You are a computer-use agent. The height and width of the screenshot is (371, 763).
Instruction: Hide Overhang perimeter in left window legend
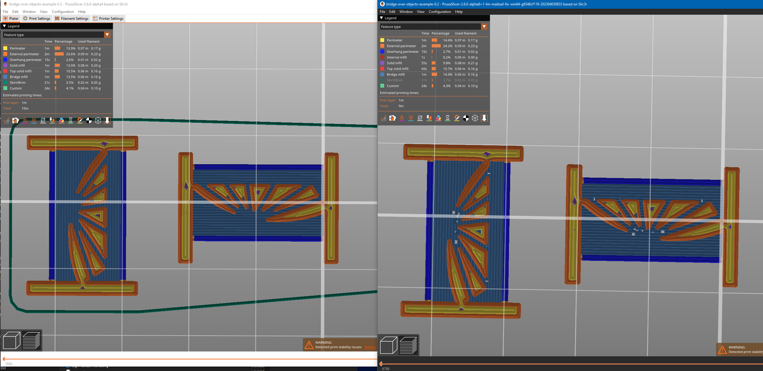click(57, 60)
